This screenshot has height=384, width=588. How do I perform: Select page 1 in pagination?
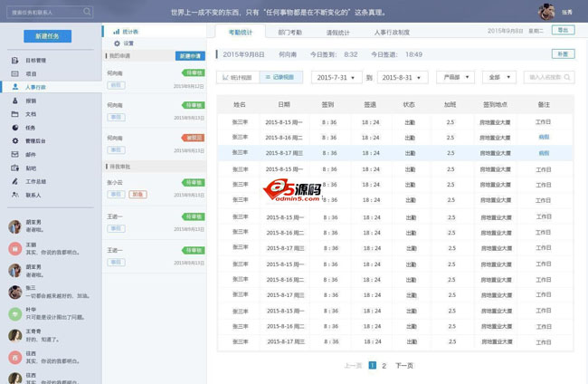pos(372,365)
